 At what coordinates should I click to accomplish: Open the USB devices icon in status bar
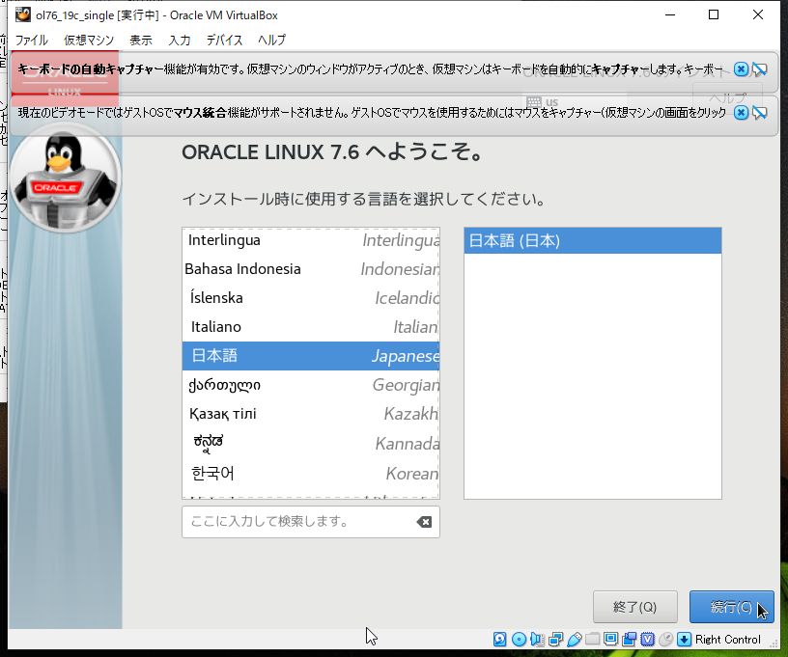point(573,639)
